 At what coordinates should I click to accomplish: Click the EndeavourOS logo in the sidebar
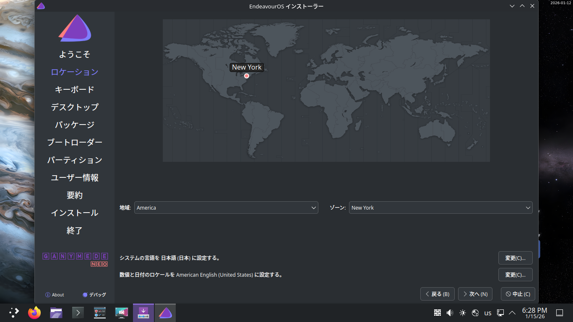pos(75,29)
